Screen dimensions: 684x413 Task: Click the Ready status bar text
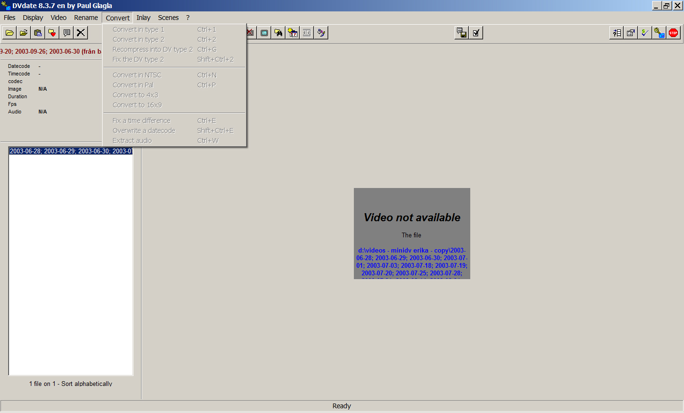(x=342, y=406)
